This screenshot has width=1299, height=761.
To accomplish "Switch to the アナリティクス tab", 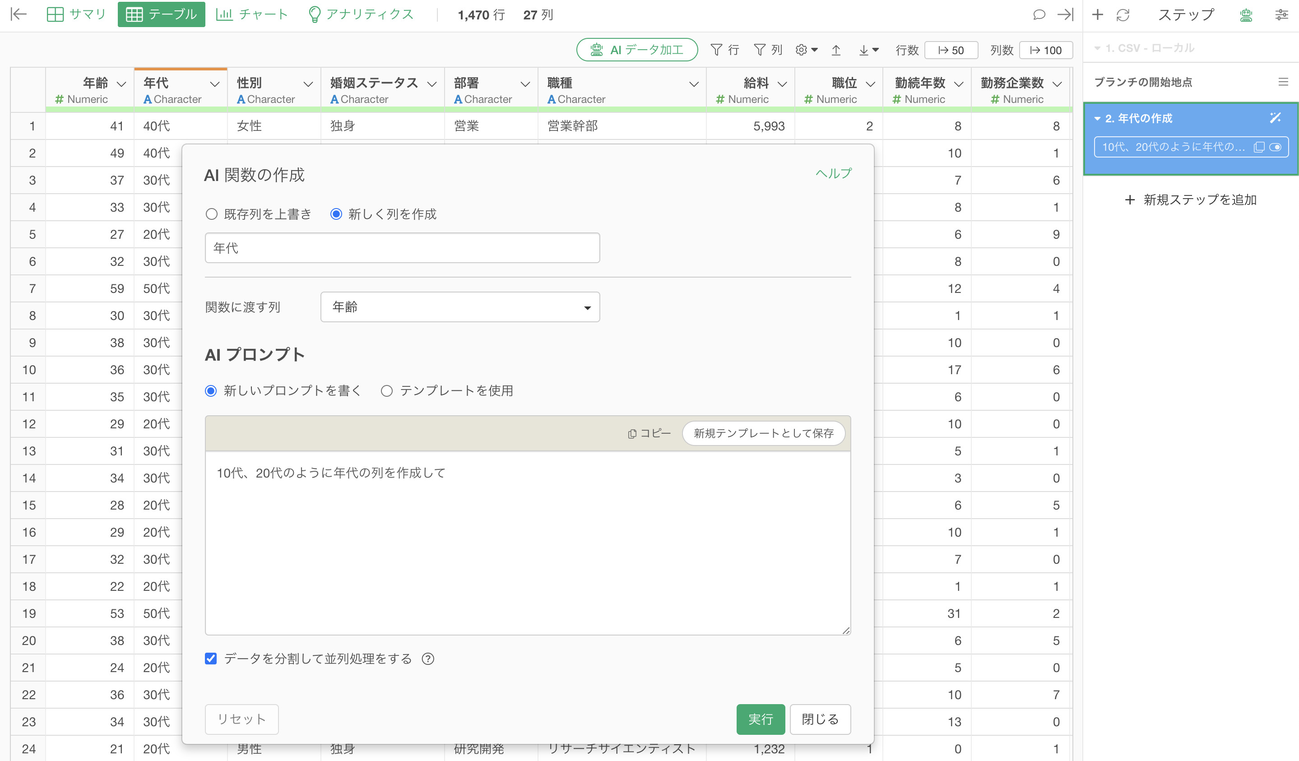I will 361,14.
